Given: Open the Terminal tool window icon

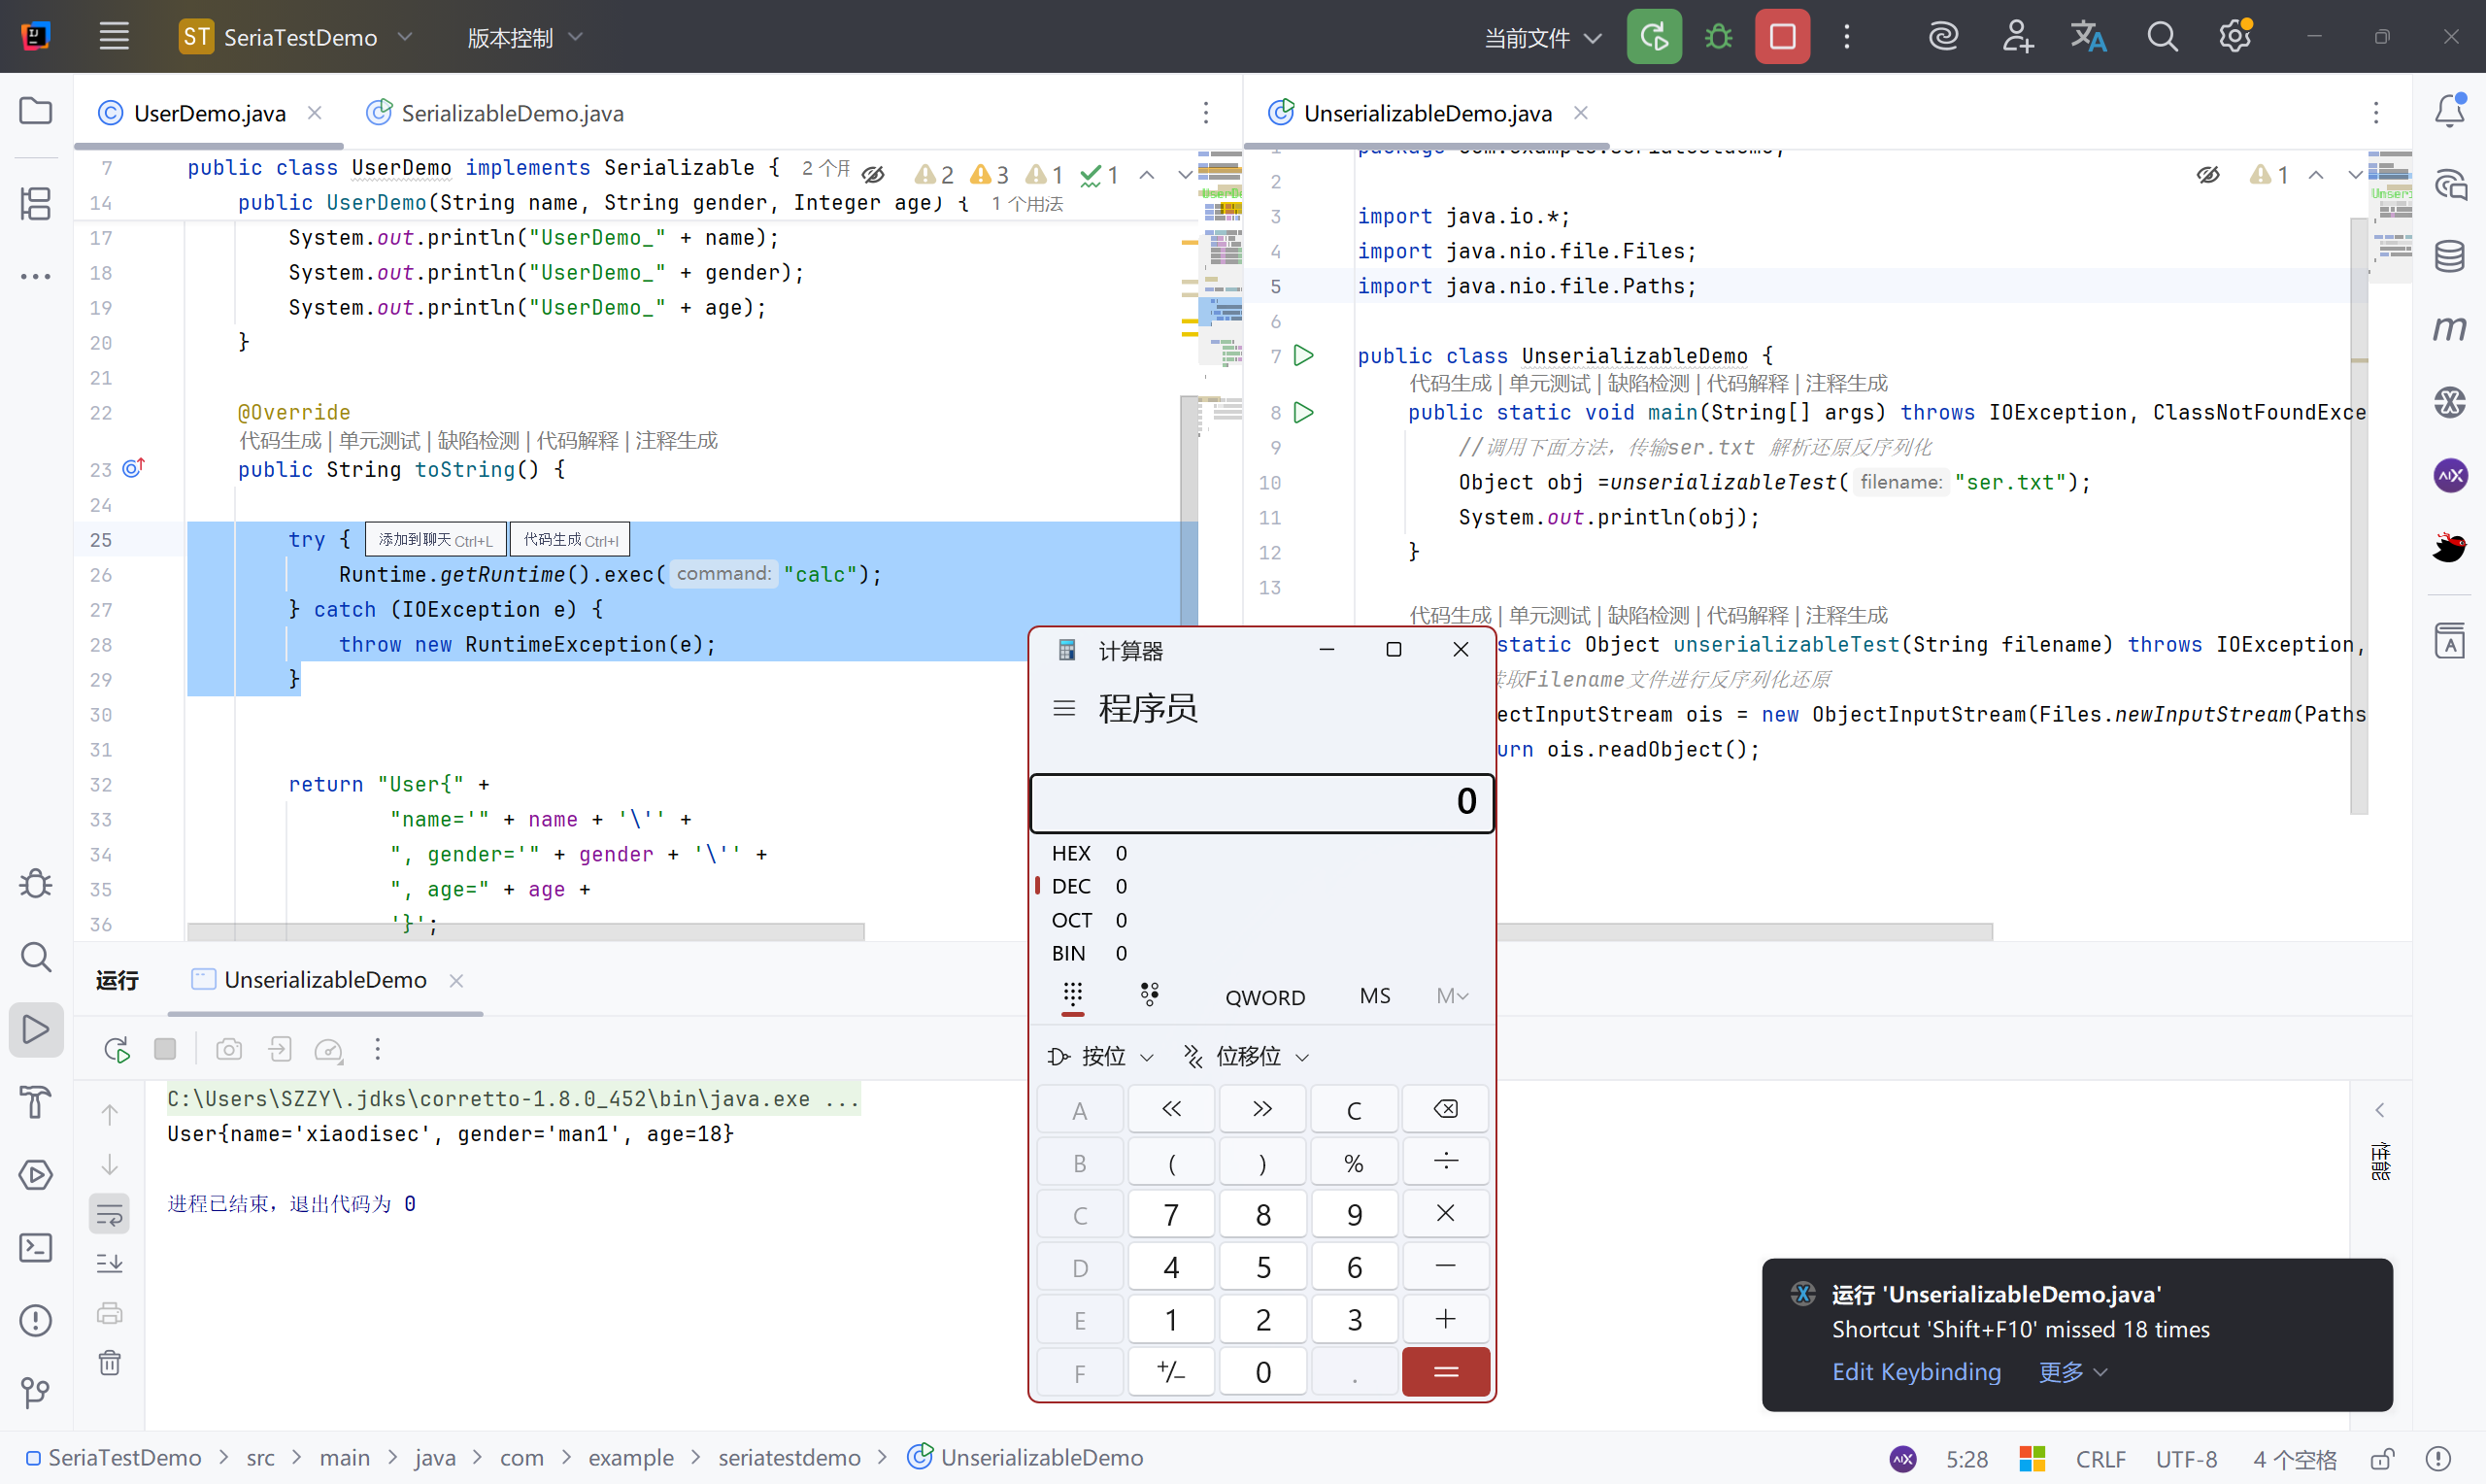Looking at the screenshot, I should coord(36,1247).
